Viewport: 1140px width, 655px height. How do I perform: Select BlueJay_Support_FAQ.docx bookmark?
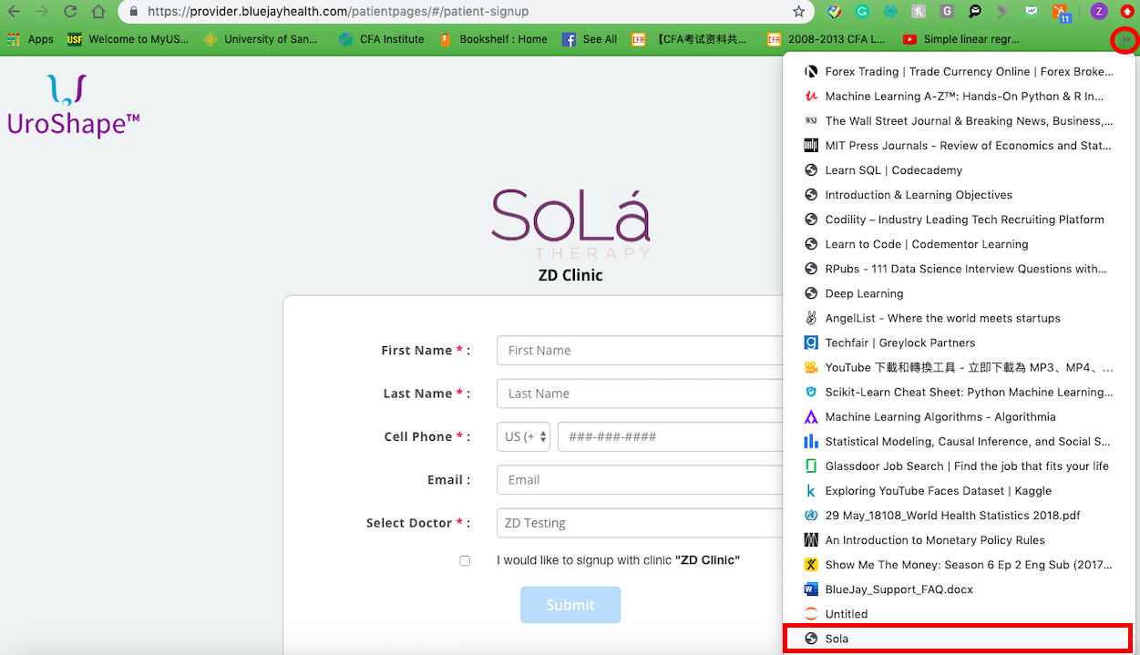point(959,588)
